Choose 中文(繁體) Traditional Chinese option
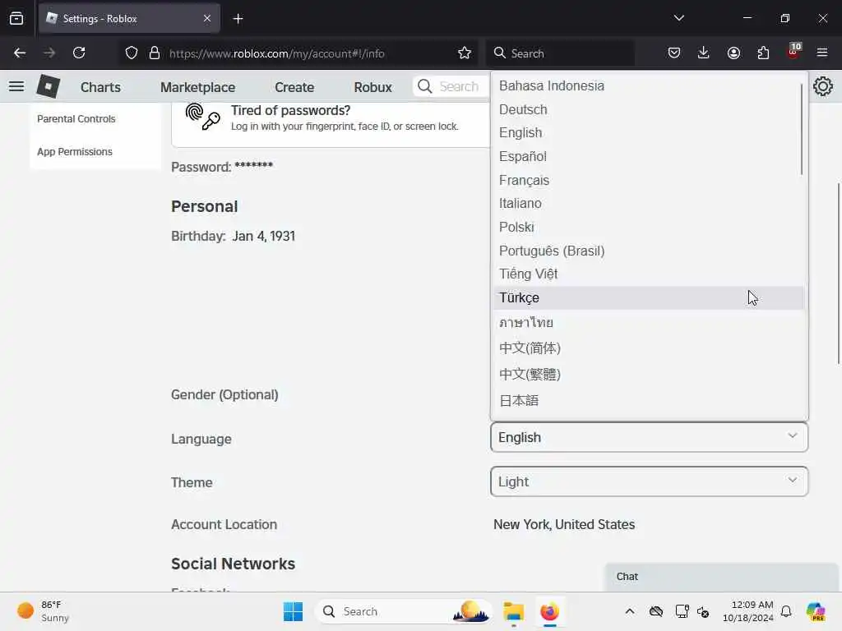The height and width of the screenshot is (631, 842). (648, 374)
